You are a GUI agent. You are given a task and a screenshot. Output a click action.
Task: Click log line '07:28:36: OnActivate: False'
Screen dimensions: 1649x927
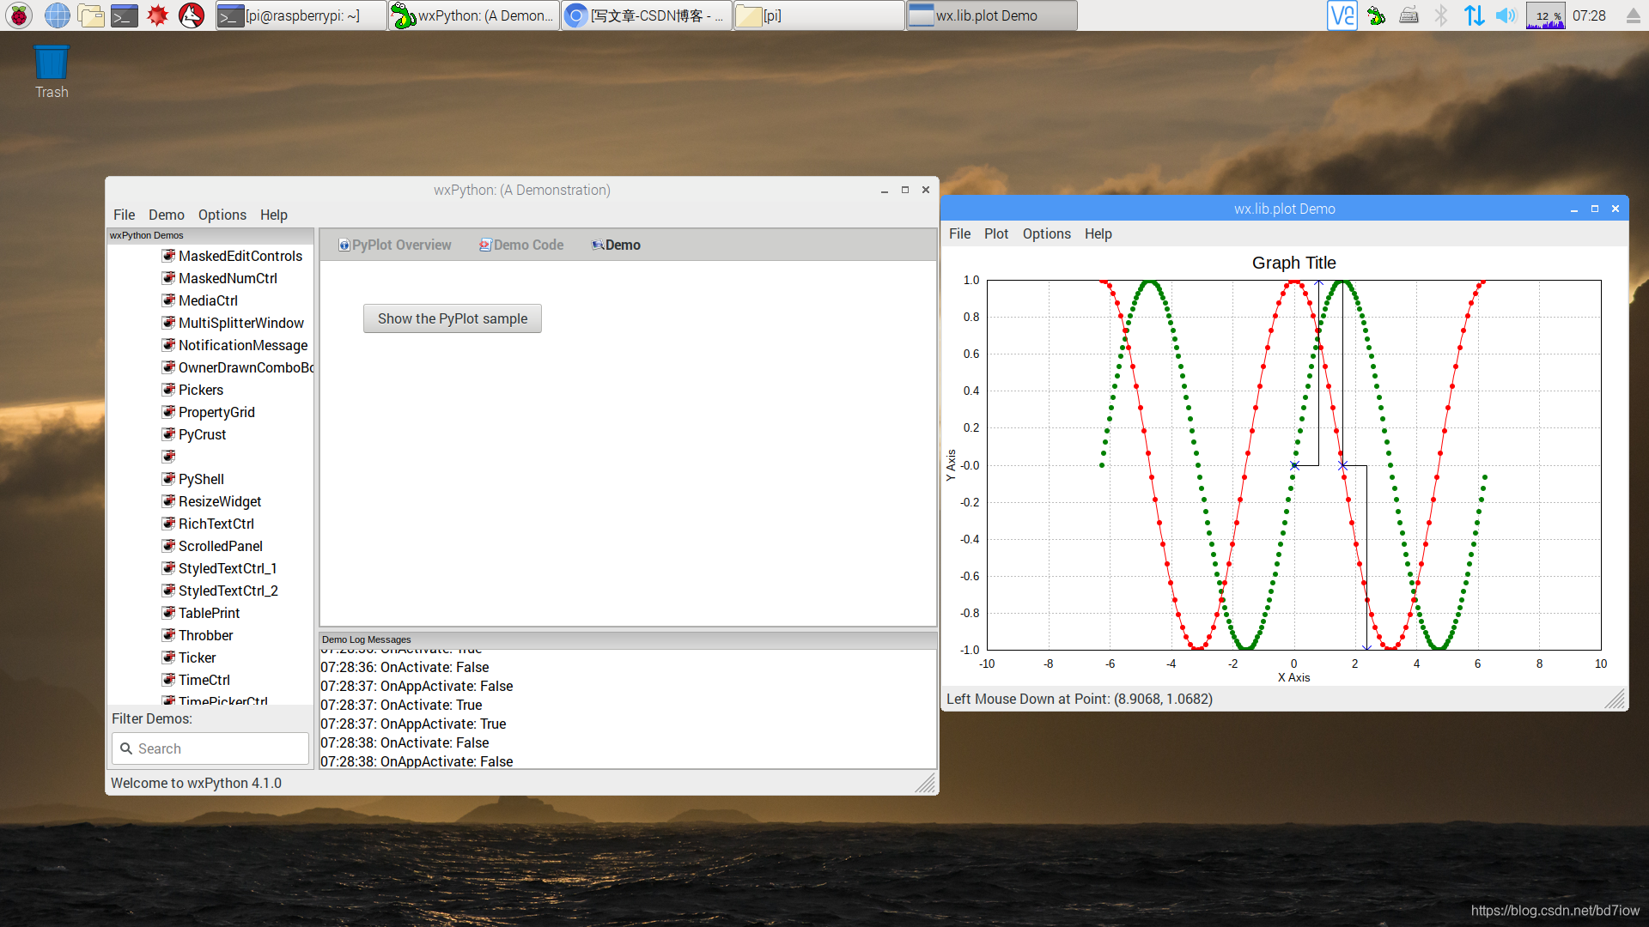point(405,667)
